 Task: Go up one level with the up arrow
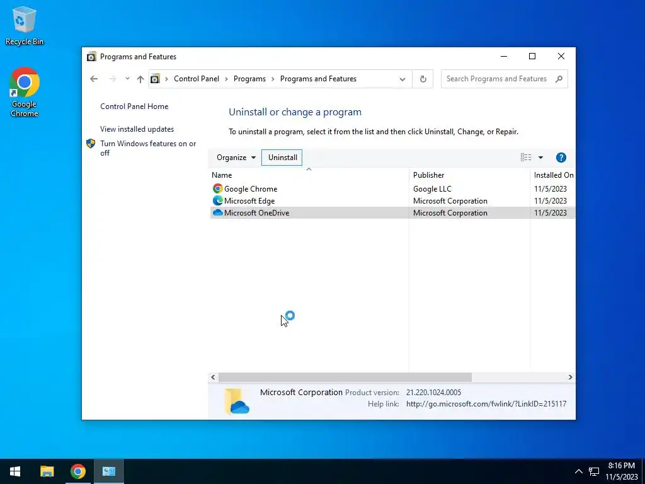[140, 79]
